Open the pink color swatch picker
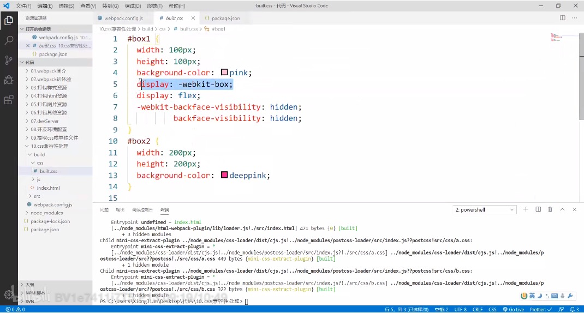The height and width of the screenshot is (313, 584). coord(224,72)
